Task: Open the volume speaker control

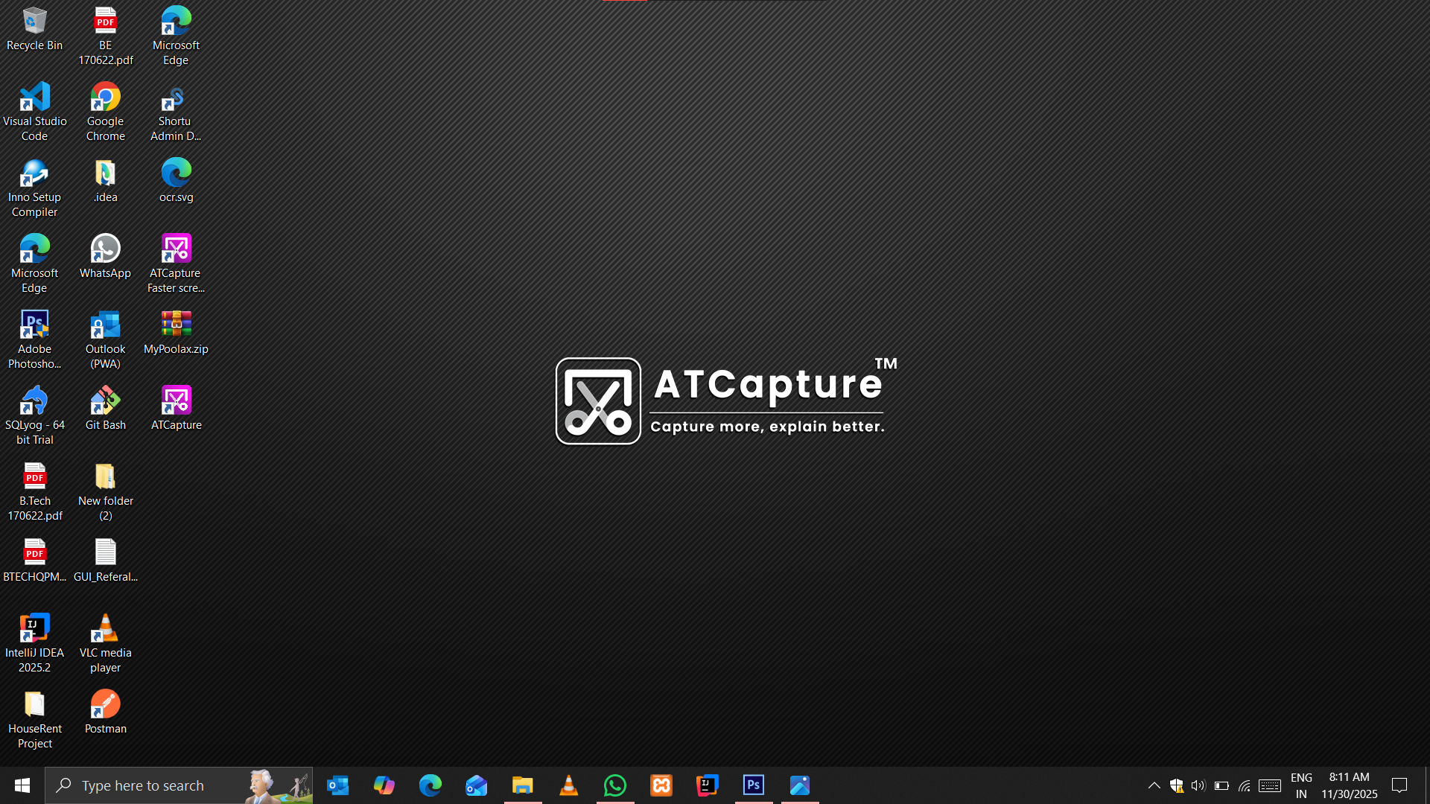Action: coord(1198,785)
